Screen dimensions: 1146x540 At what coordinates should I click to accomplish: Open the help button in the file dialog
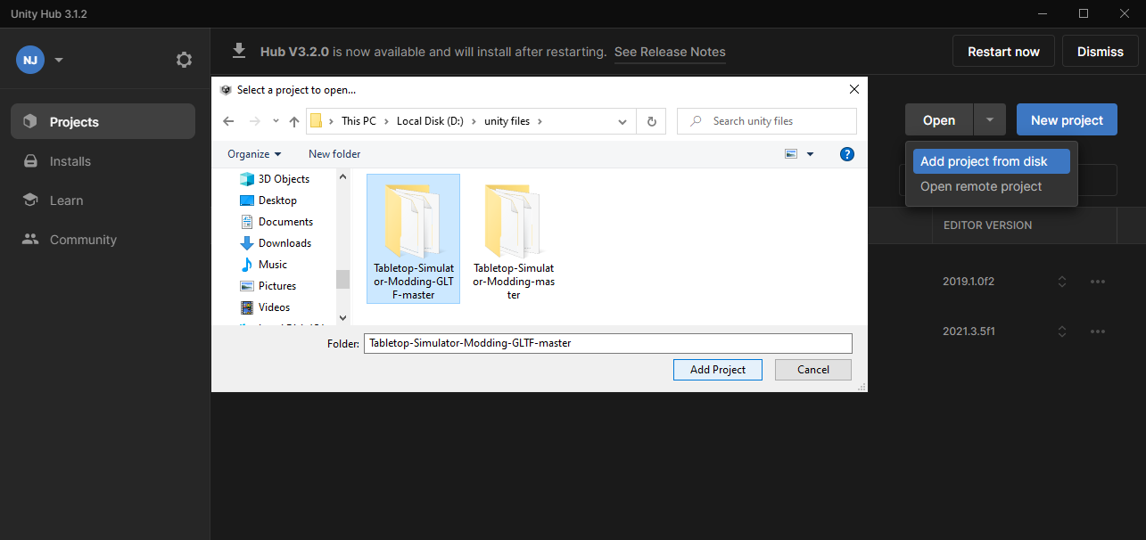tap(846, 153)
